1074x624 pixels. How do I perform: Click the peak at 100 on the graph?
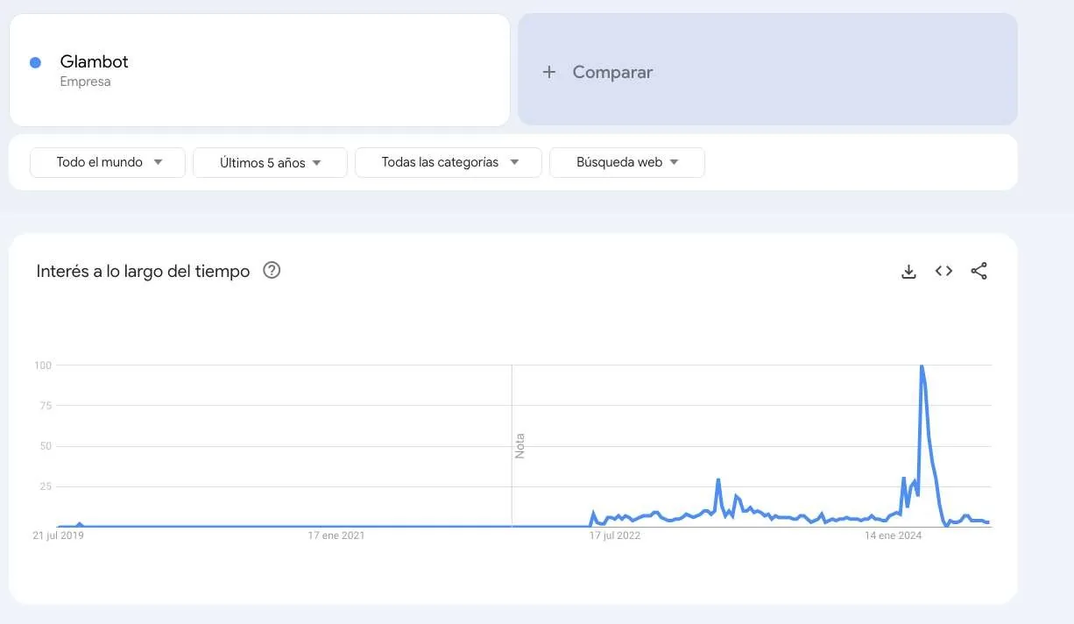(921, 366)
